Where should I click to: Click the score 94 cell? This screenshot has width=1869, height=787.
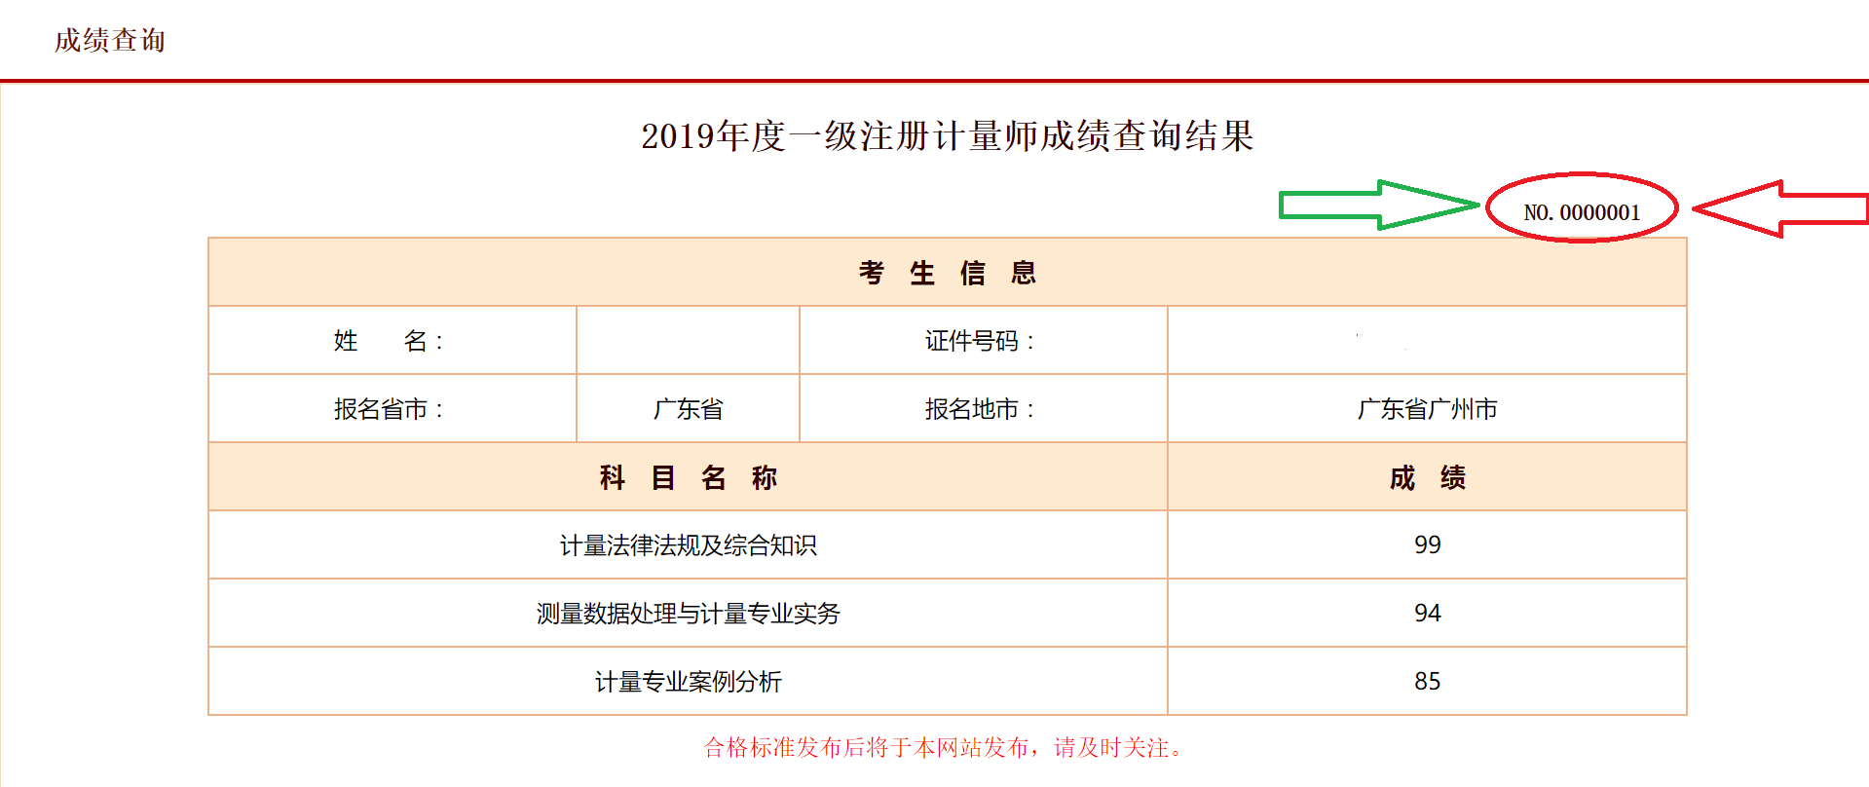[1427, 613]
